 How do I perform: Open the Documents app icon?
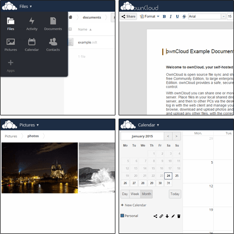(53, 24)
